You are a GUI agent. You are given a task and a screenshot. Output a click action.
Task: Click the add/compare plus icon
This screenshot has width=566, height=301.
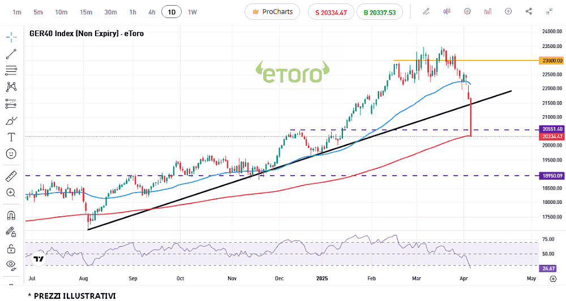pyautogui.click(x=508, y=11)
